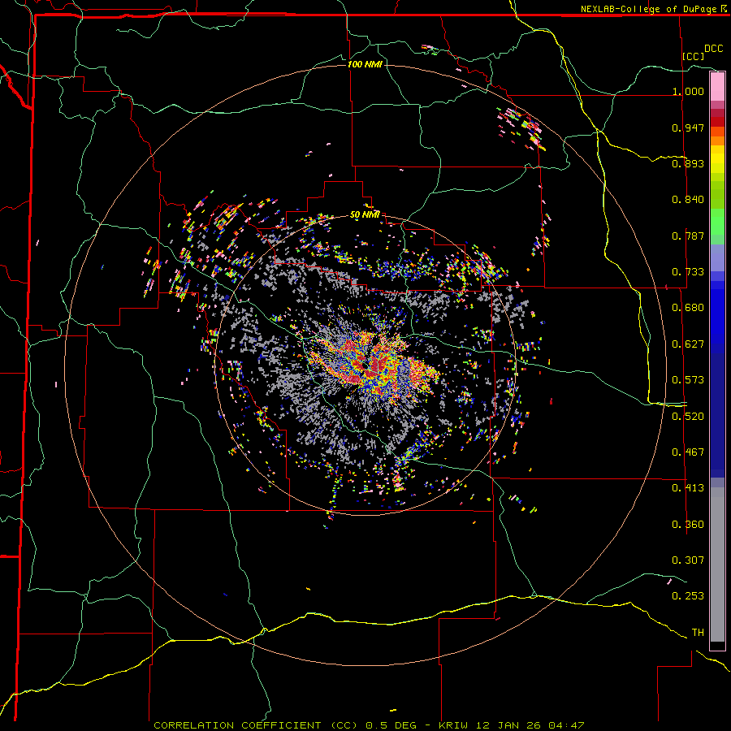
Task: Click the pink segment of the color bar
Action: pos(717,86)
